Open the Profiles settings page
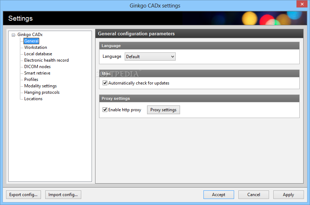Image resolution: width=310 pixels, height=205 pixels. pyautogui.click(x=31, y=80)
